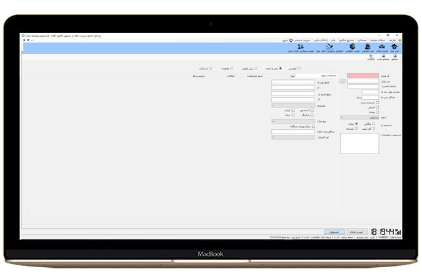Viewport: 422px width, 274px height.
Task: Close the inner search window with its X
Action: tap(24, 41)
